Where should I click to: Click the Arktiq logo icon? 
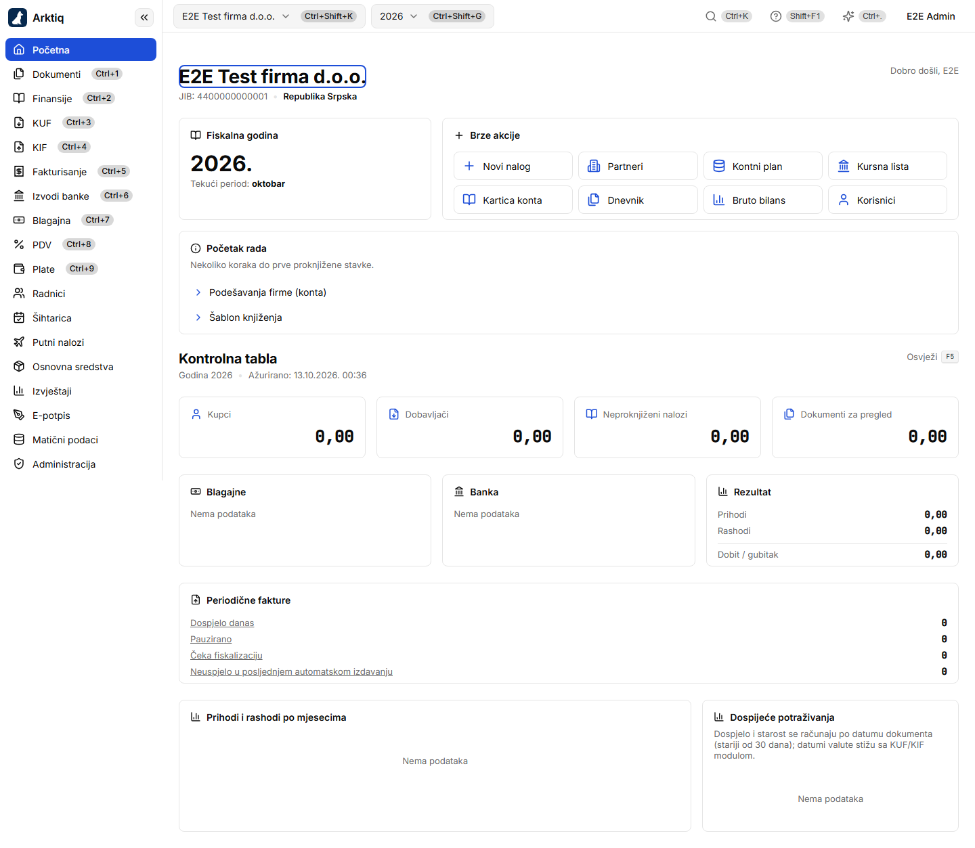[18, 18]
